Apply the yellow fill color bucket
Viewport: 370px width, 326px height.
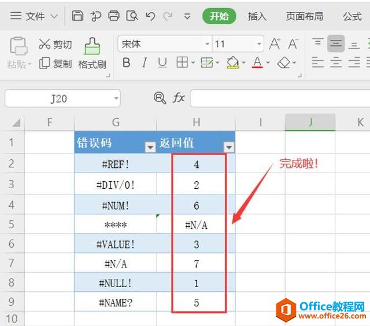click(x=233, y=63)
